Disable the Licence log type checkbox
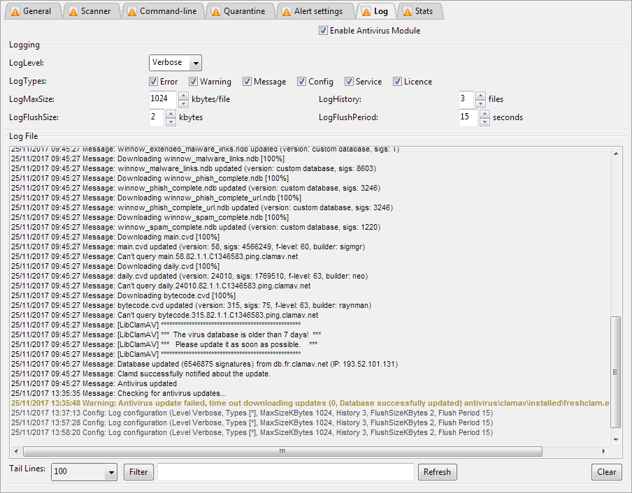This screenshot has height=493, width=632. click(397, 82)
